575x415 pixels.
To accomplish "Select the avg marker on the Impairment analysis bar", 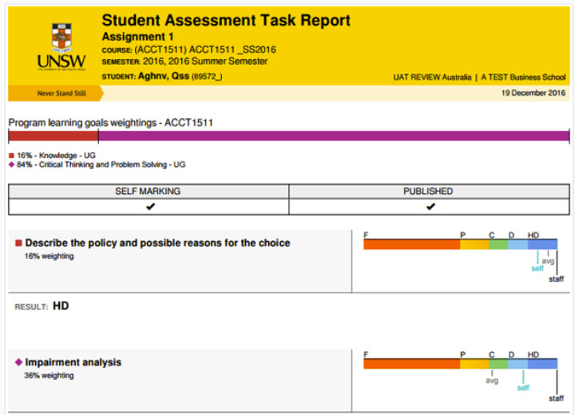I will point(492,381).
